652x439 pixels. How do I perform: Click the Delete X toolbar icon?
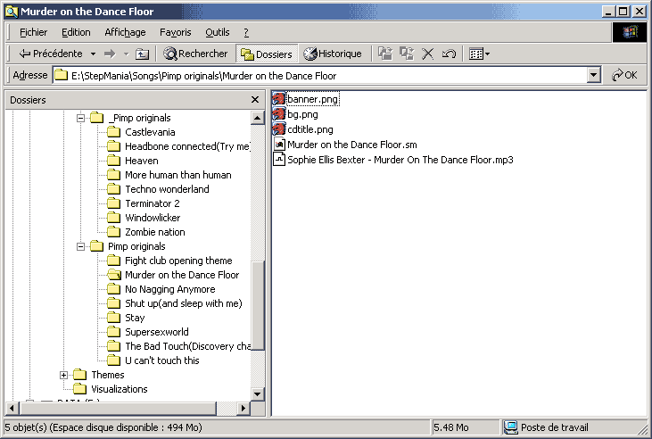click(427, 54)
